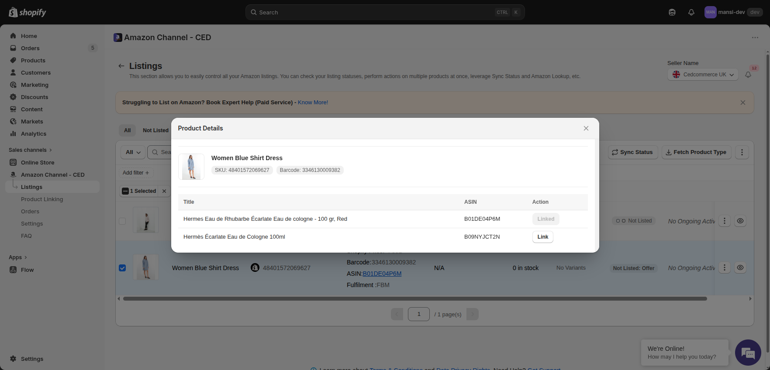Open the All filter dropdown
This screenshot has height=370, width=770.
133,152
